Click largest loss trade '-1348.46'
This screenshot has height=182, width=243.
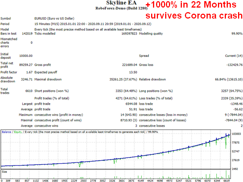coord(236,104)
